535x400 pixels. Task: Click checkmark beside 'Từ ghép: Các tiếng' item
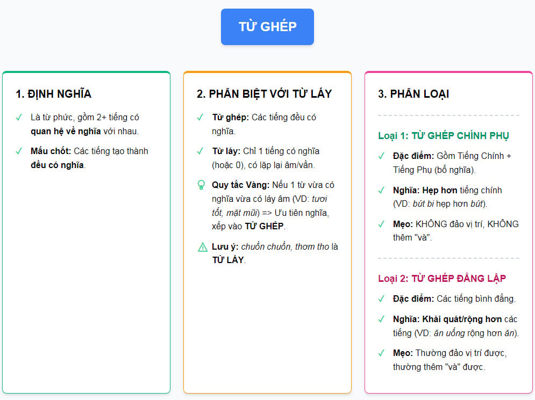200,118
